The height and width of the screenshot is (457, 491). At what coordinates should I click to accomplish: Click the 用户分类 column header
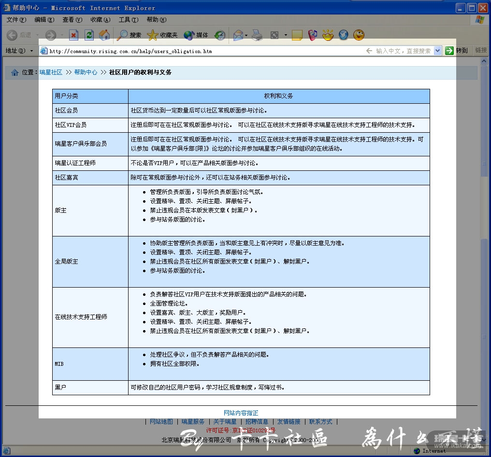[90, 96]
